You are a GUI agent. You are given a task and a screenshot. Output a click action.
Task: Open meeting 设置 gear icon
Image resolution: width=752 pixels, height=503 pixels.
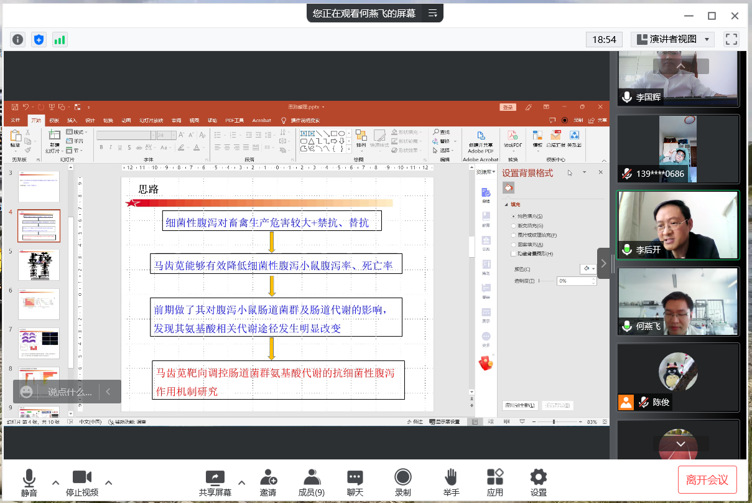539,482
